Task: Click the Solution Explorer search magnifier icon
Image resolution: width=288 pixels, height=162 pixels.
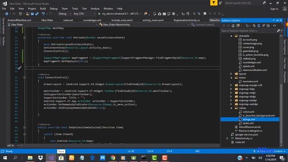Action: 279,31
